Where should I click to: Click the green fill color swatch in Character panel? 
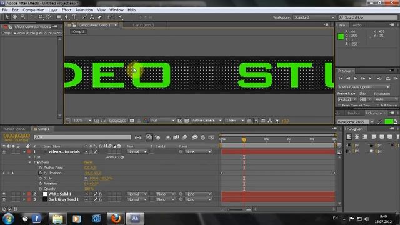point(389,122)
